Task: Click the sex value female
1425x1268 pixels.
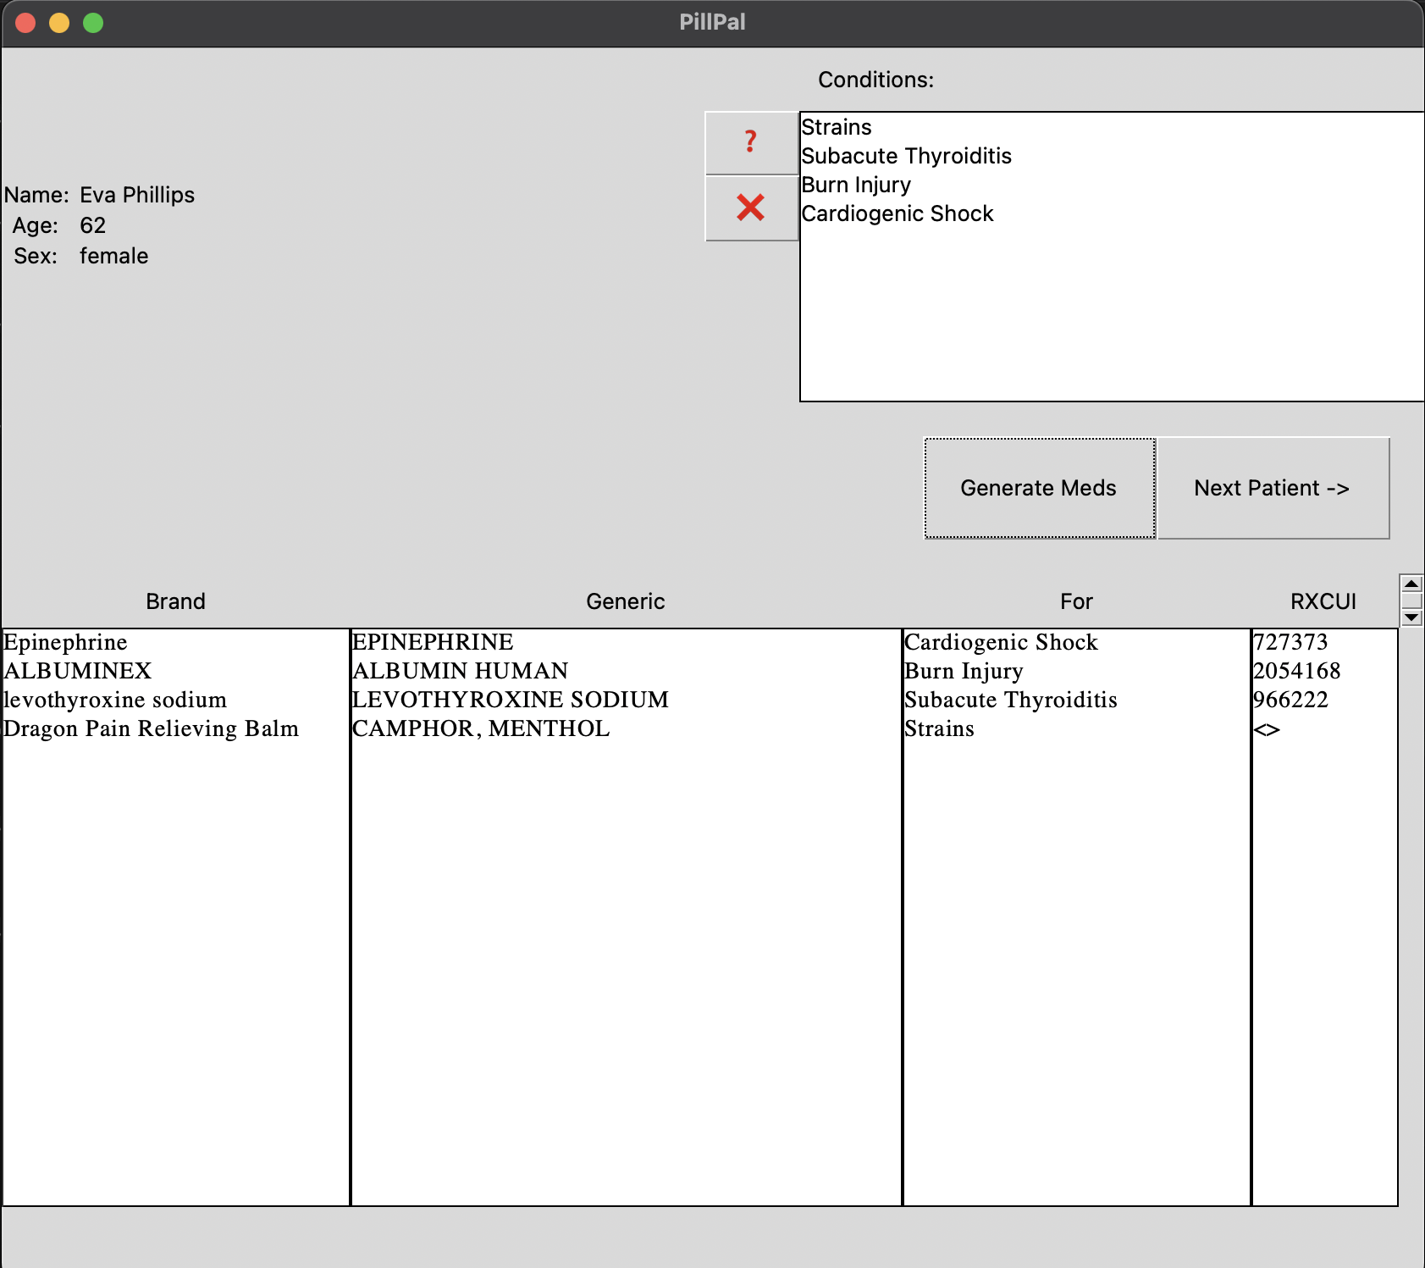Action: [x=113, y=256]
